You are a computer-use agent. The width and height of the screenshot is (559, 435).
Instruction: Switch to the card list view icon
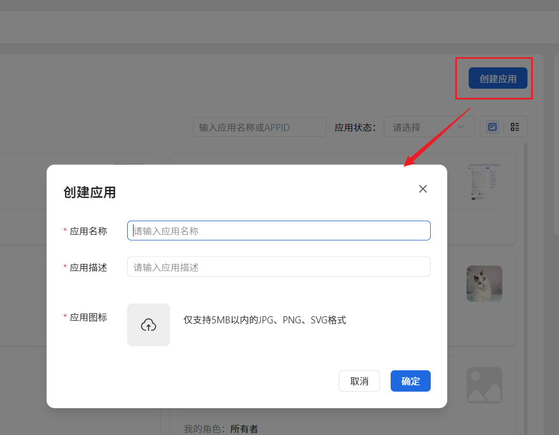[493, 127]
